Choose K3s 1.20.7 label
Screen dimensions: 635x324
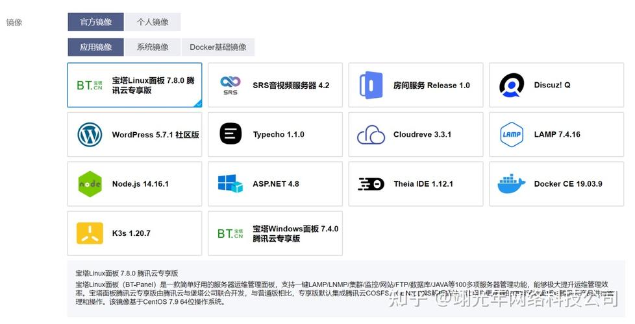pos(131,233)
